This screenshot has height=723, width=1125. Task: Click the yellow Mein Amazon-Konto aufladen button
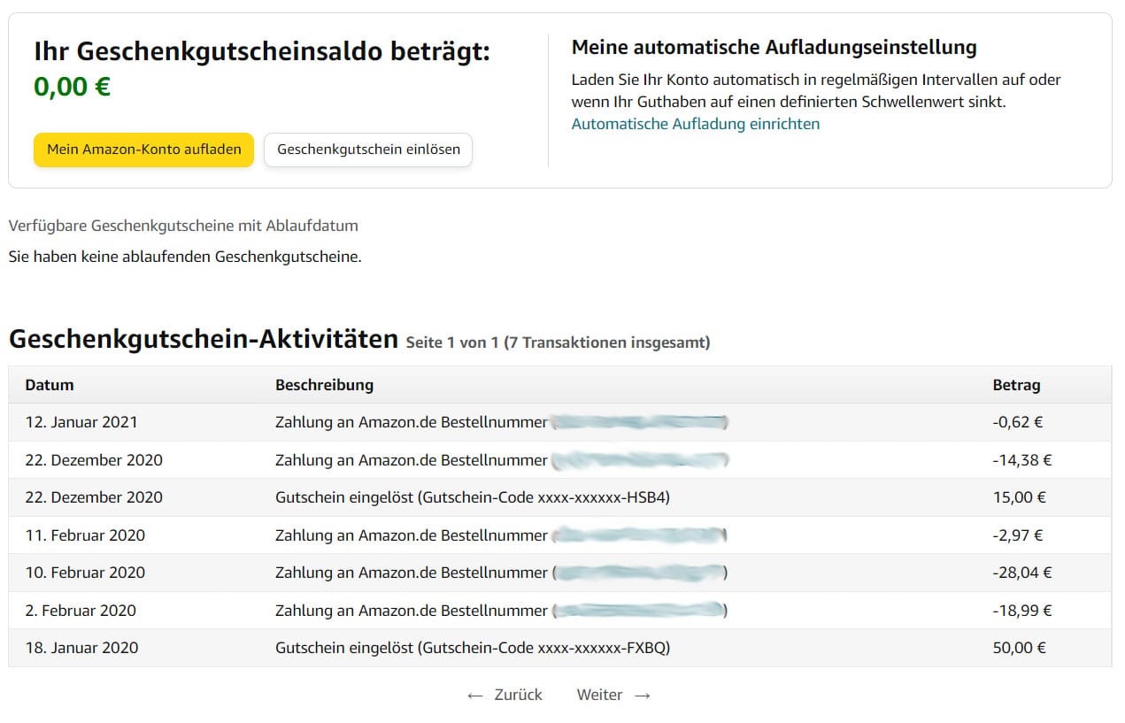click(143, 150)
